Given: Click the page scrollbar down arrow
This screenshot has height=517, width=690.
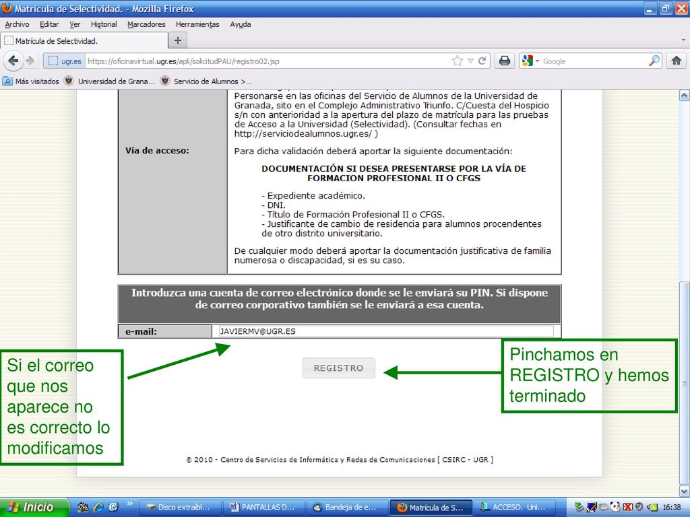Looking at the screenshot, I should (x=685, y=491).
